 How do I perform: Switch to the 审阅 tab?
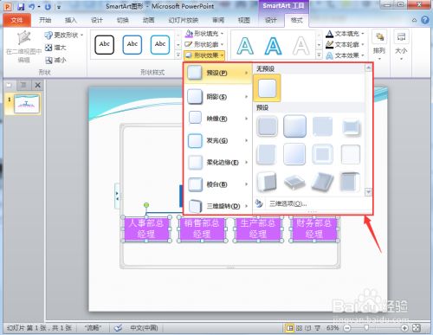pyautogui.click(x=218, y=20)
